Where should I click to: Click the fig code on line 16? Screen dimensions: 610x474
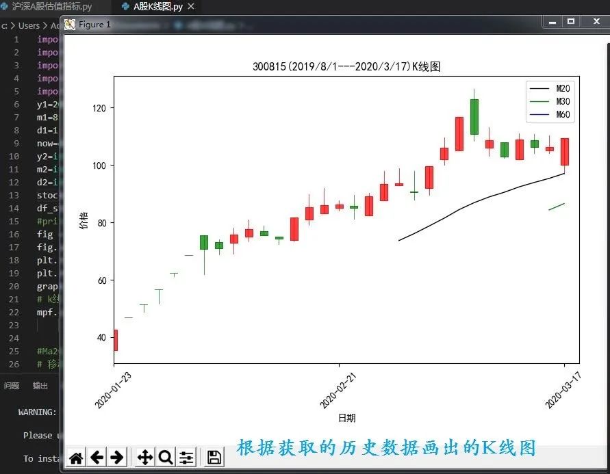click(45, 235)
